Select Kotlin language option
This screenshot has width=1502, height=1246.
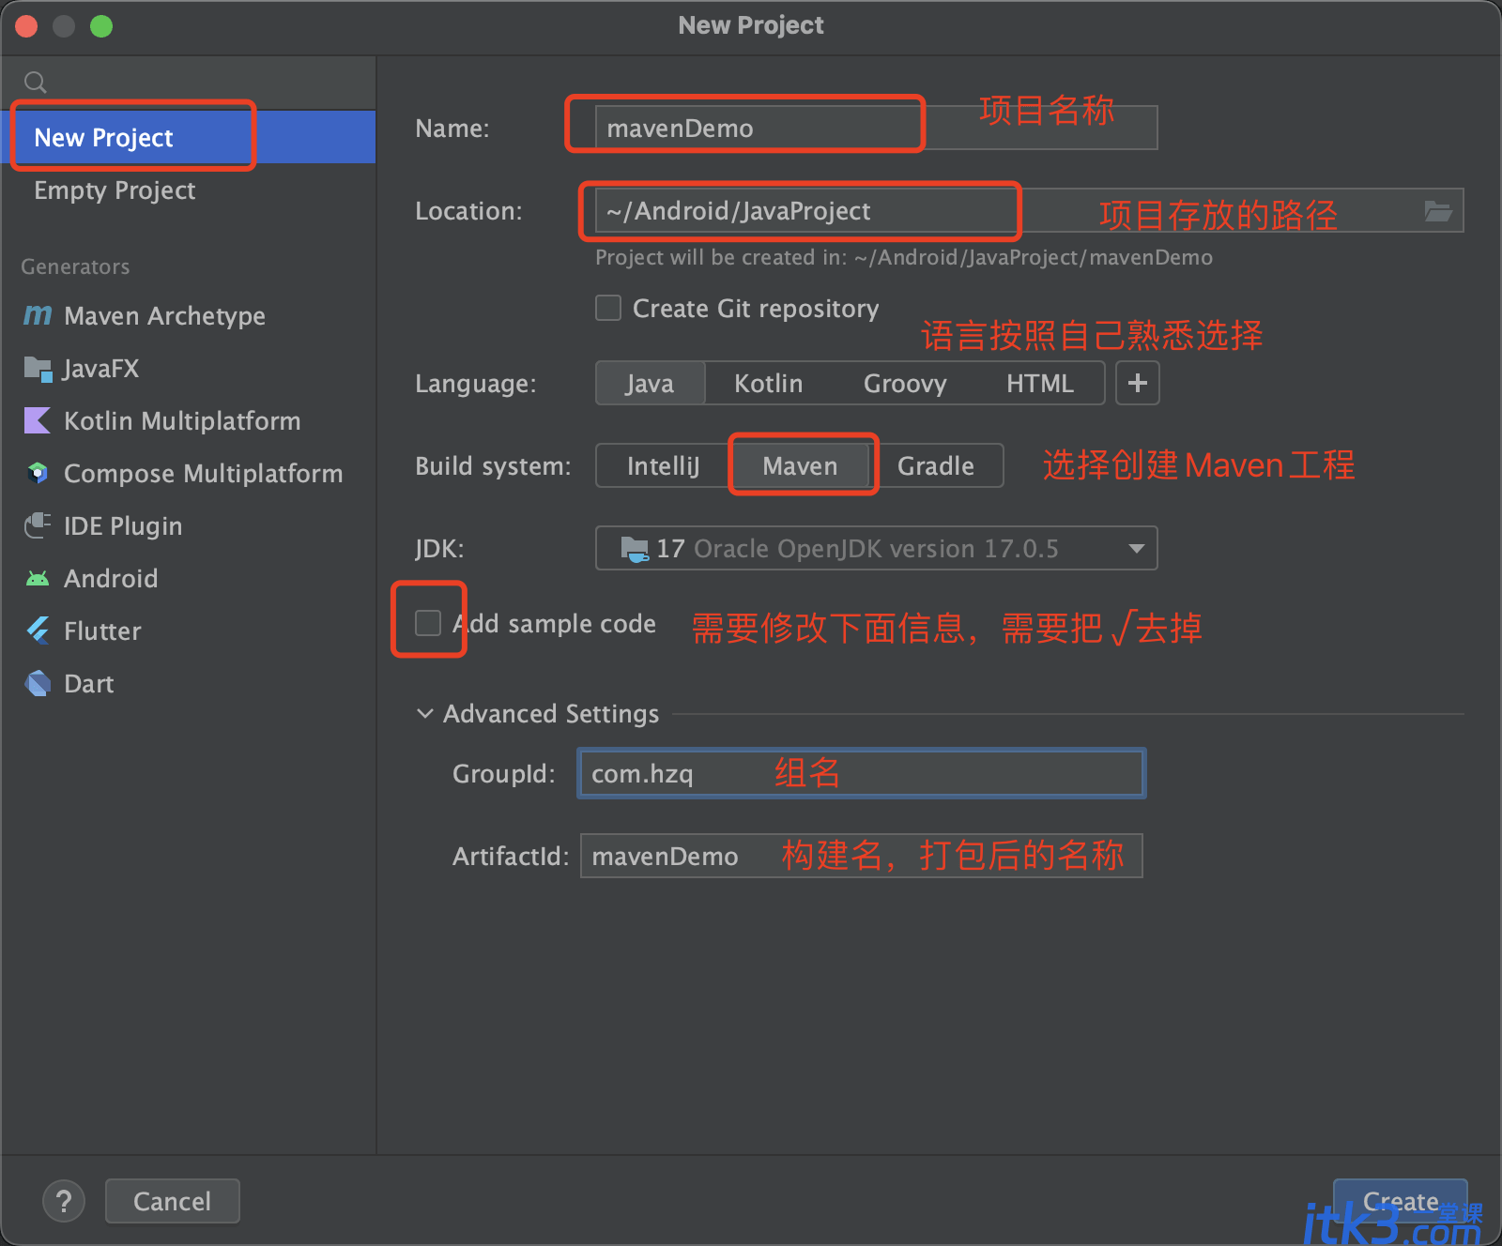pyautogui.click(x=768, y=383)
